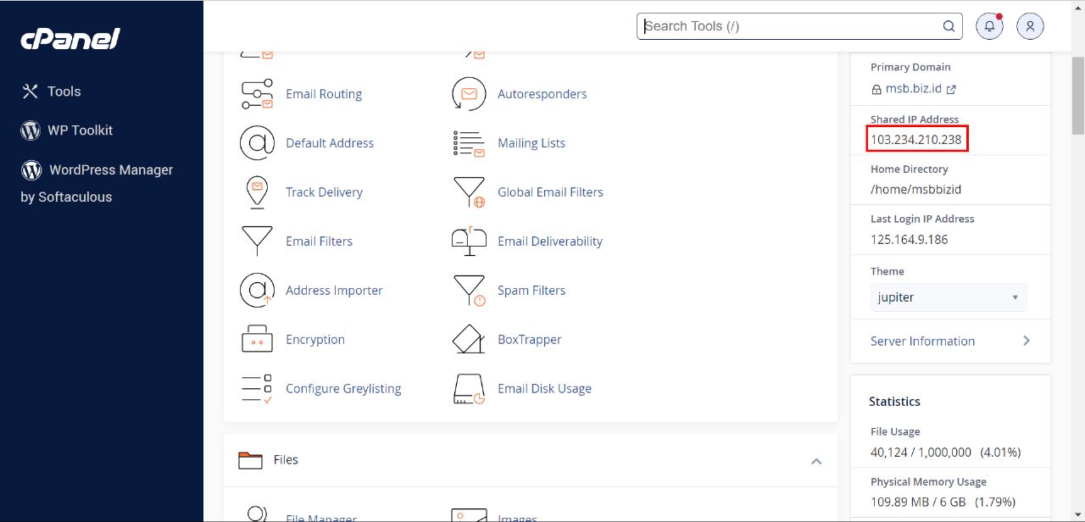
Task: Select Tools in the sidebar
Action: (64, 91)
